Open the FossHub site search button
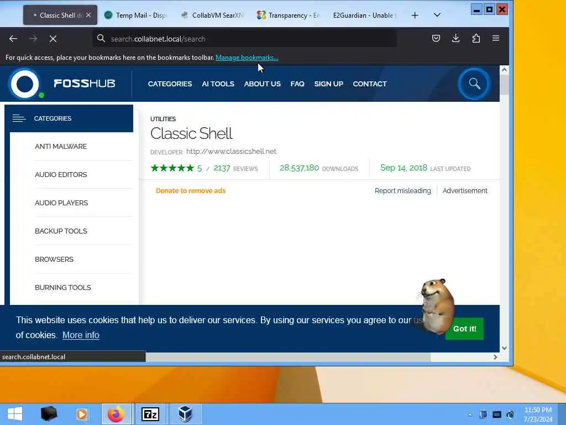Viewport: 566px width, 425px height. 474,84
